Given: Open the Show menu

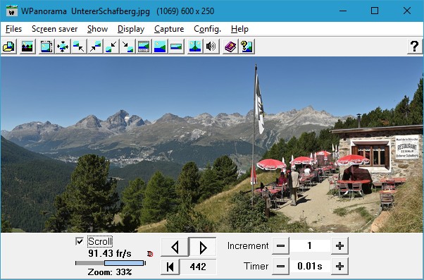Looking at the screenshot, I should pyautogui.click(x=97, y=29).
